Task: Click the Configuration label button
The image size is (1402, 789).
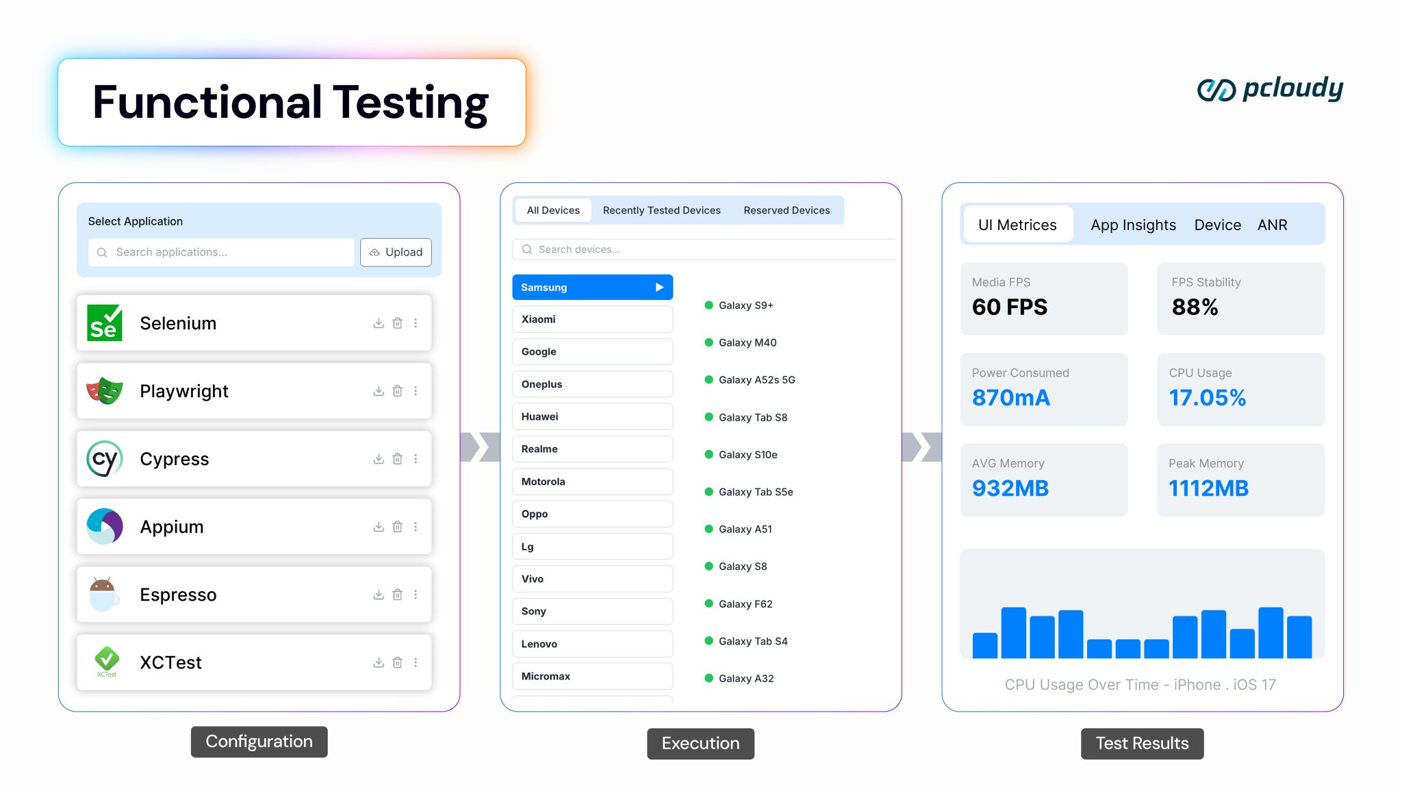Action: (259, 742)
